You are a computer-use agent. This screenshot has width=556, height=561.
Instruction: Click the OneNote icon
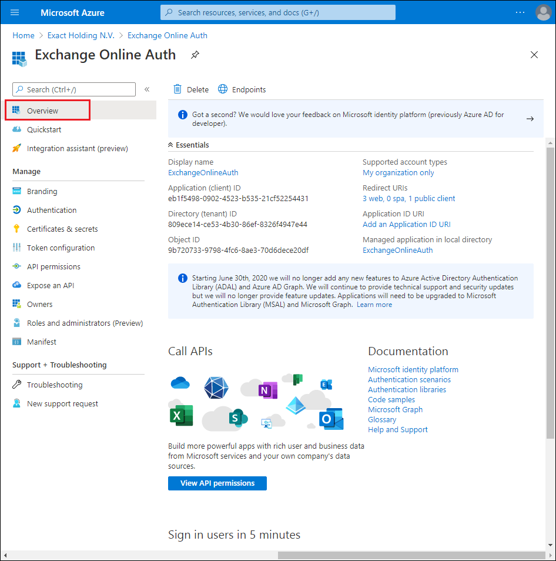tap(268, 390)
